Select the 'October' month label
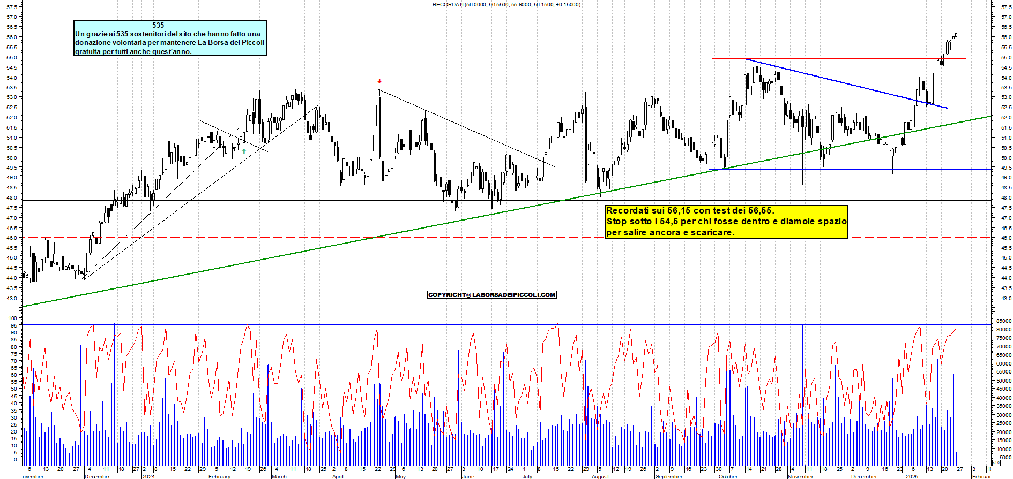The image size is (1013, 479). coord(728,476)
